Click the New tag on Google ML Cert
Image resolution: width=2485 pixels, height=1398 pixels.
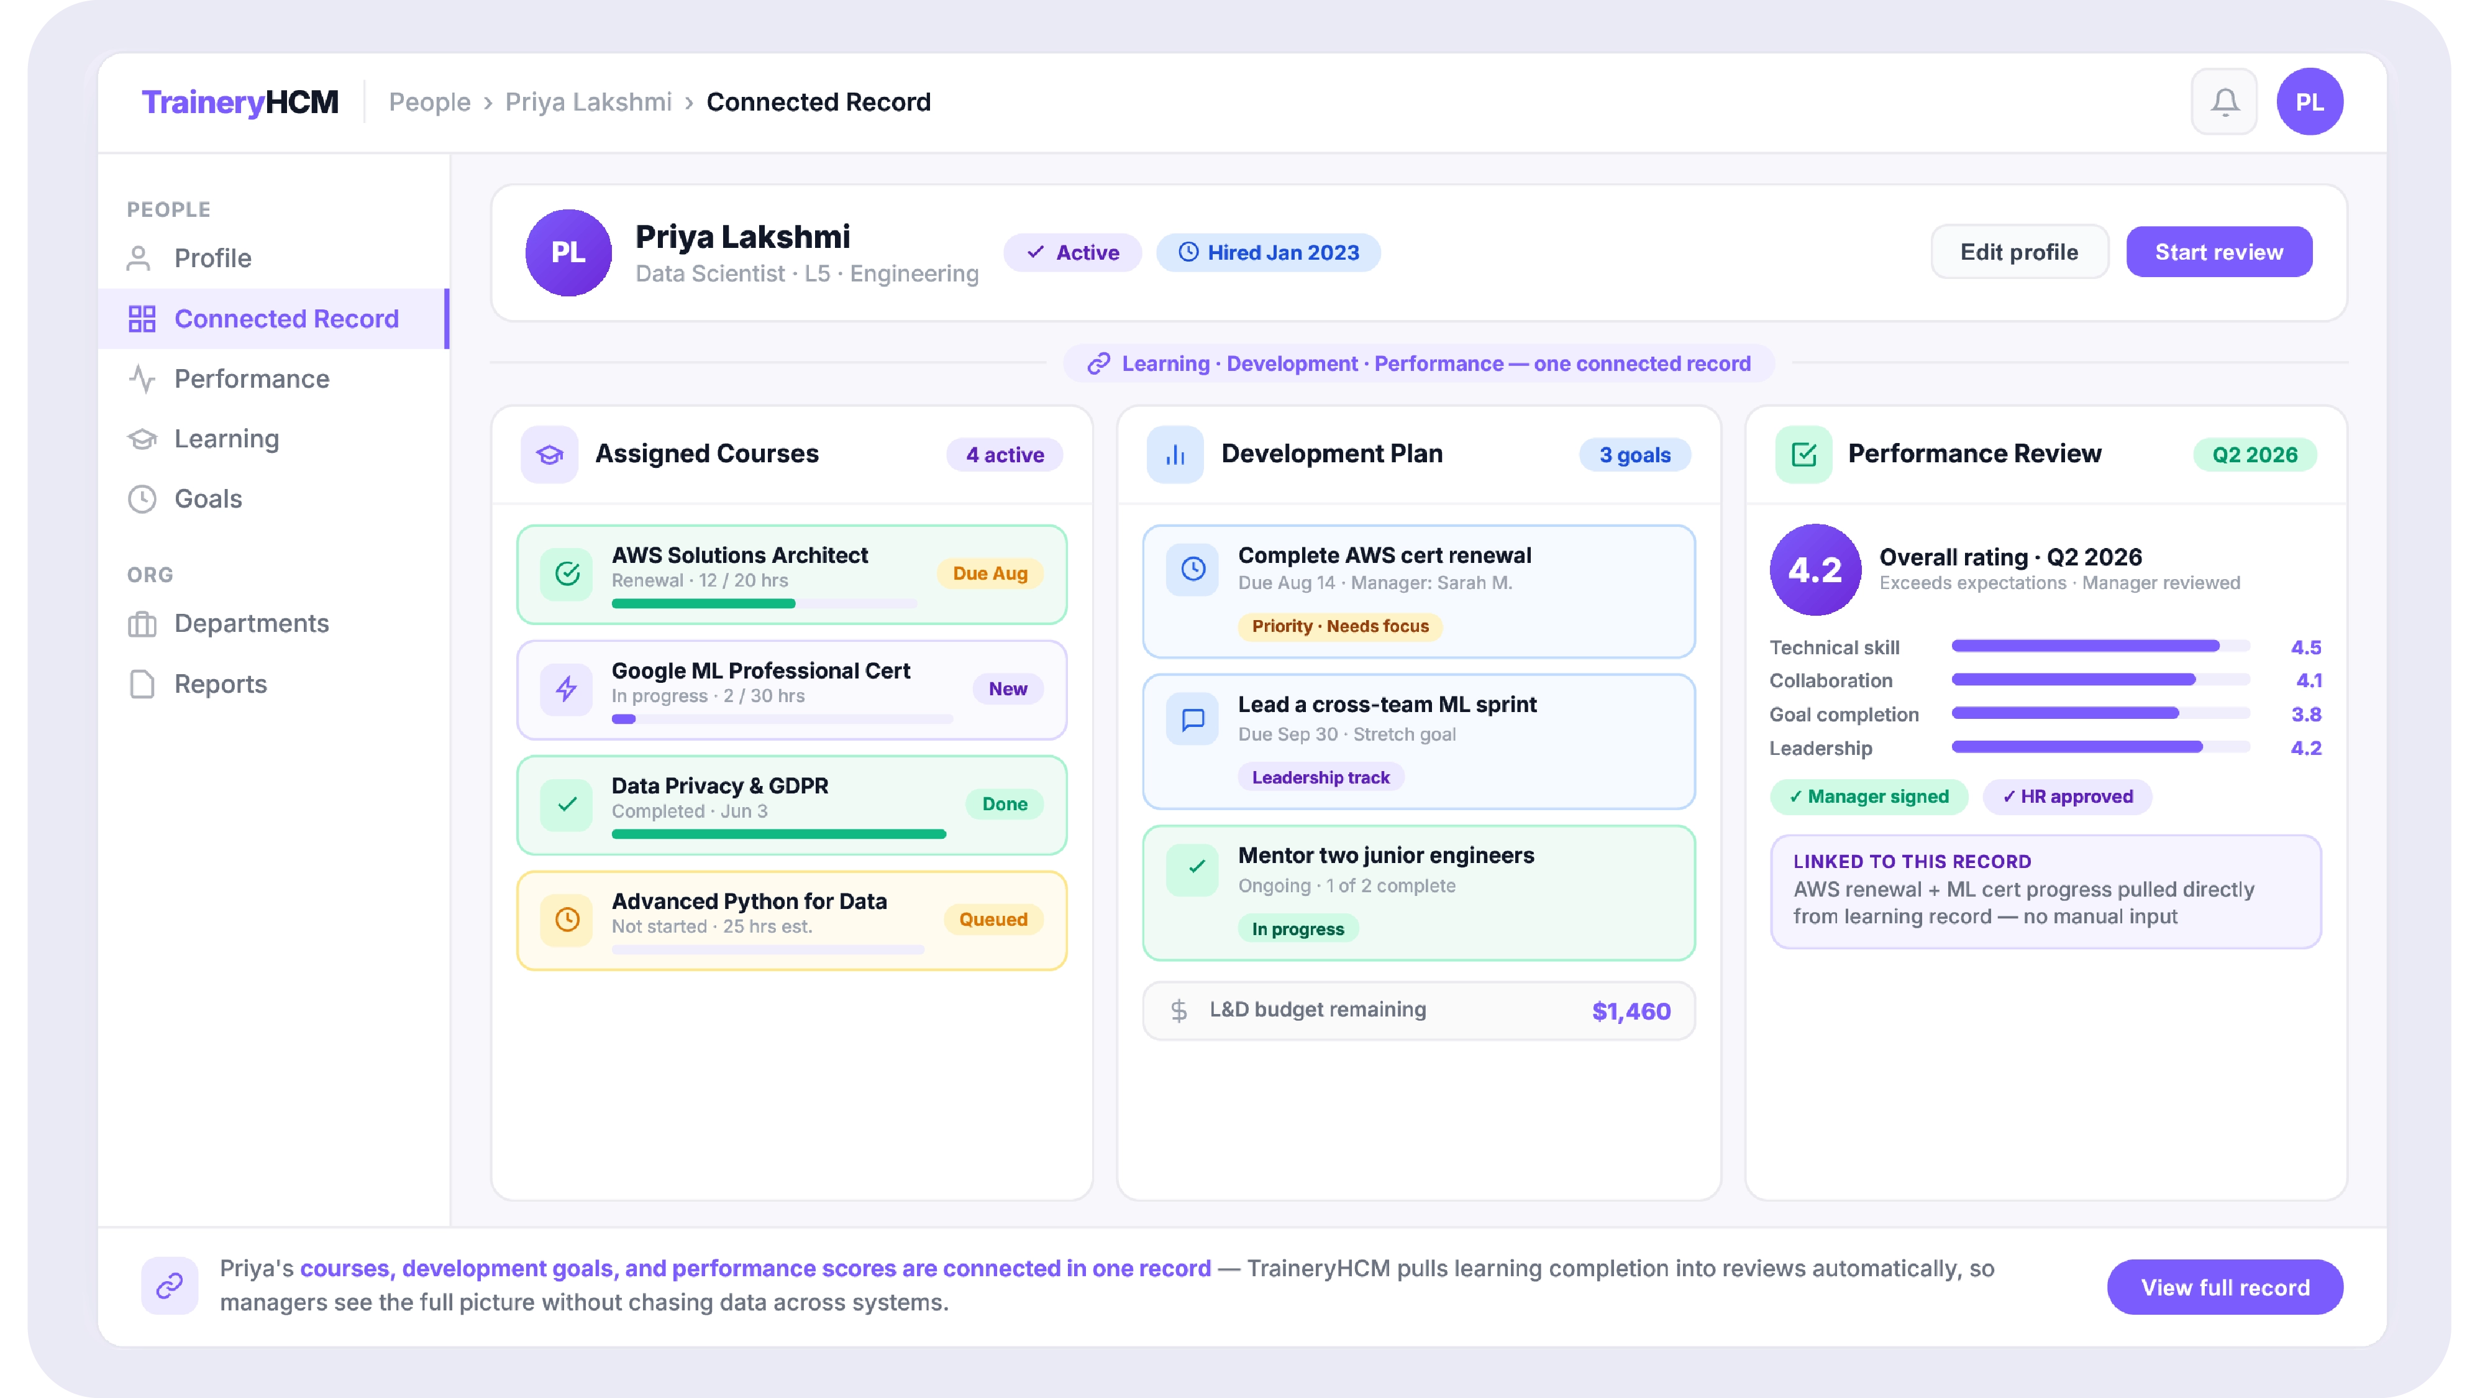1007,689
